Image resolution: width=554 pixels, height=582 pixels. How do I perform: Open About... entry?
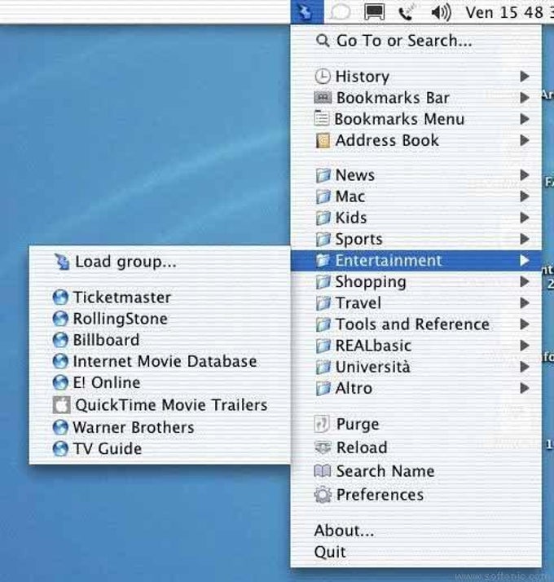(x=344, y=531)
